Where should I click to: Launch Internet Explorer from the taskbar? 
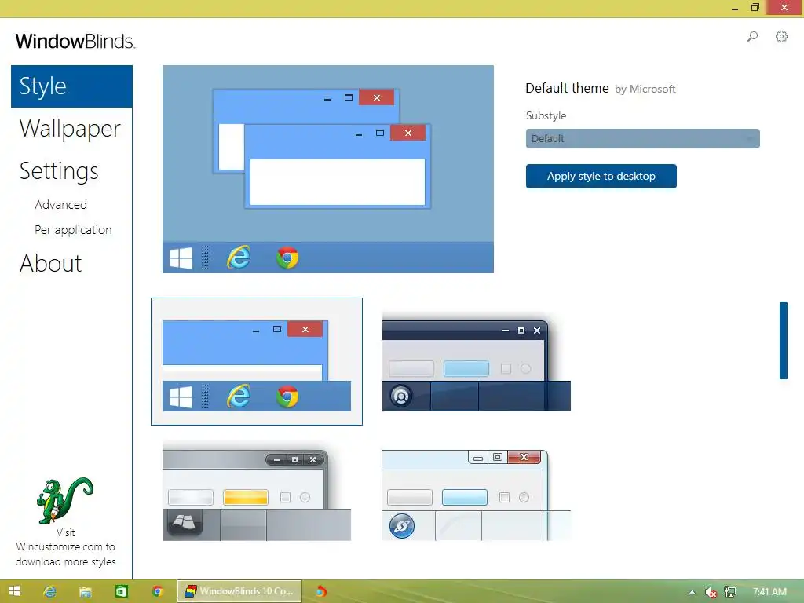[x=49, y=591]
